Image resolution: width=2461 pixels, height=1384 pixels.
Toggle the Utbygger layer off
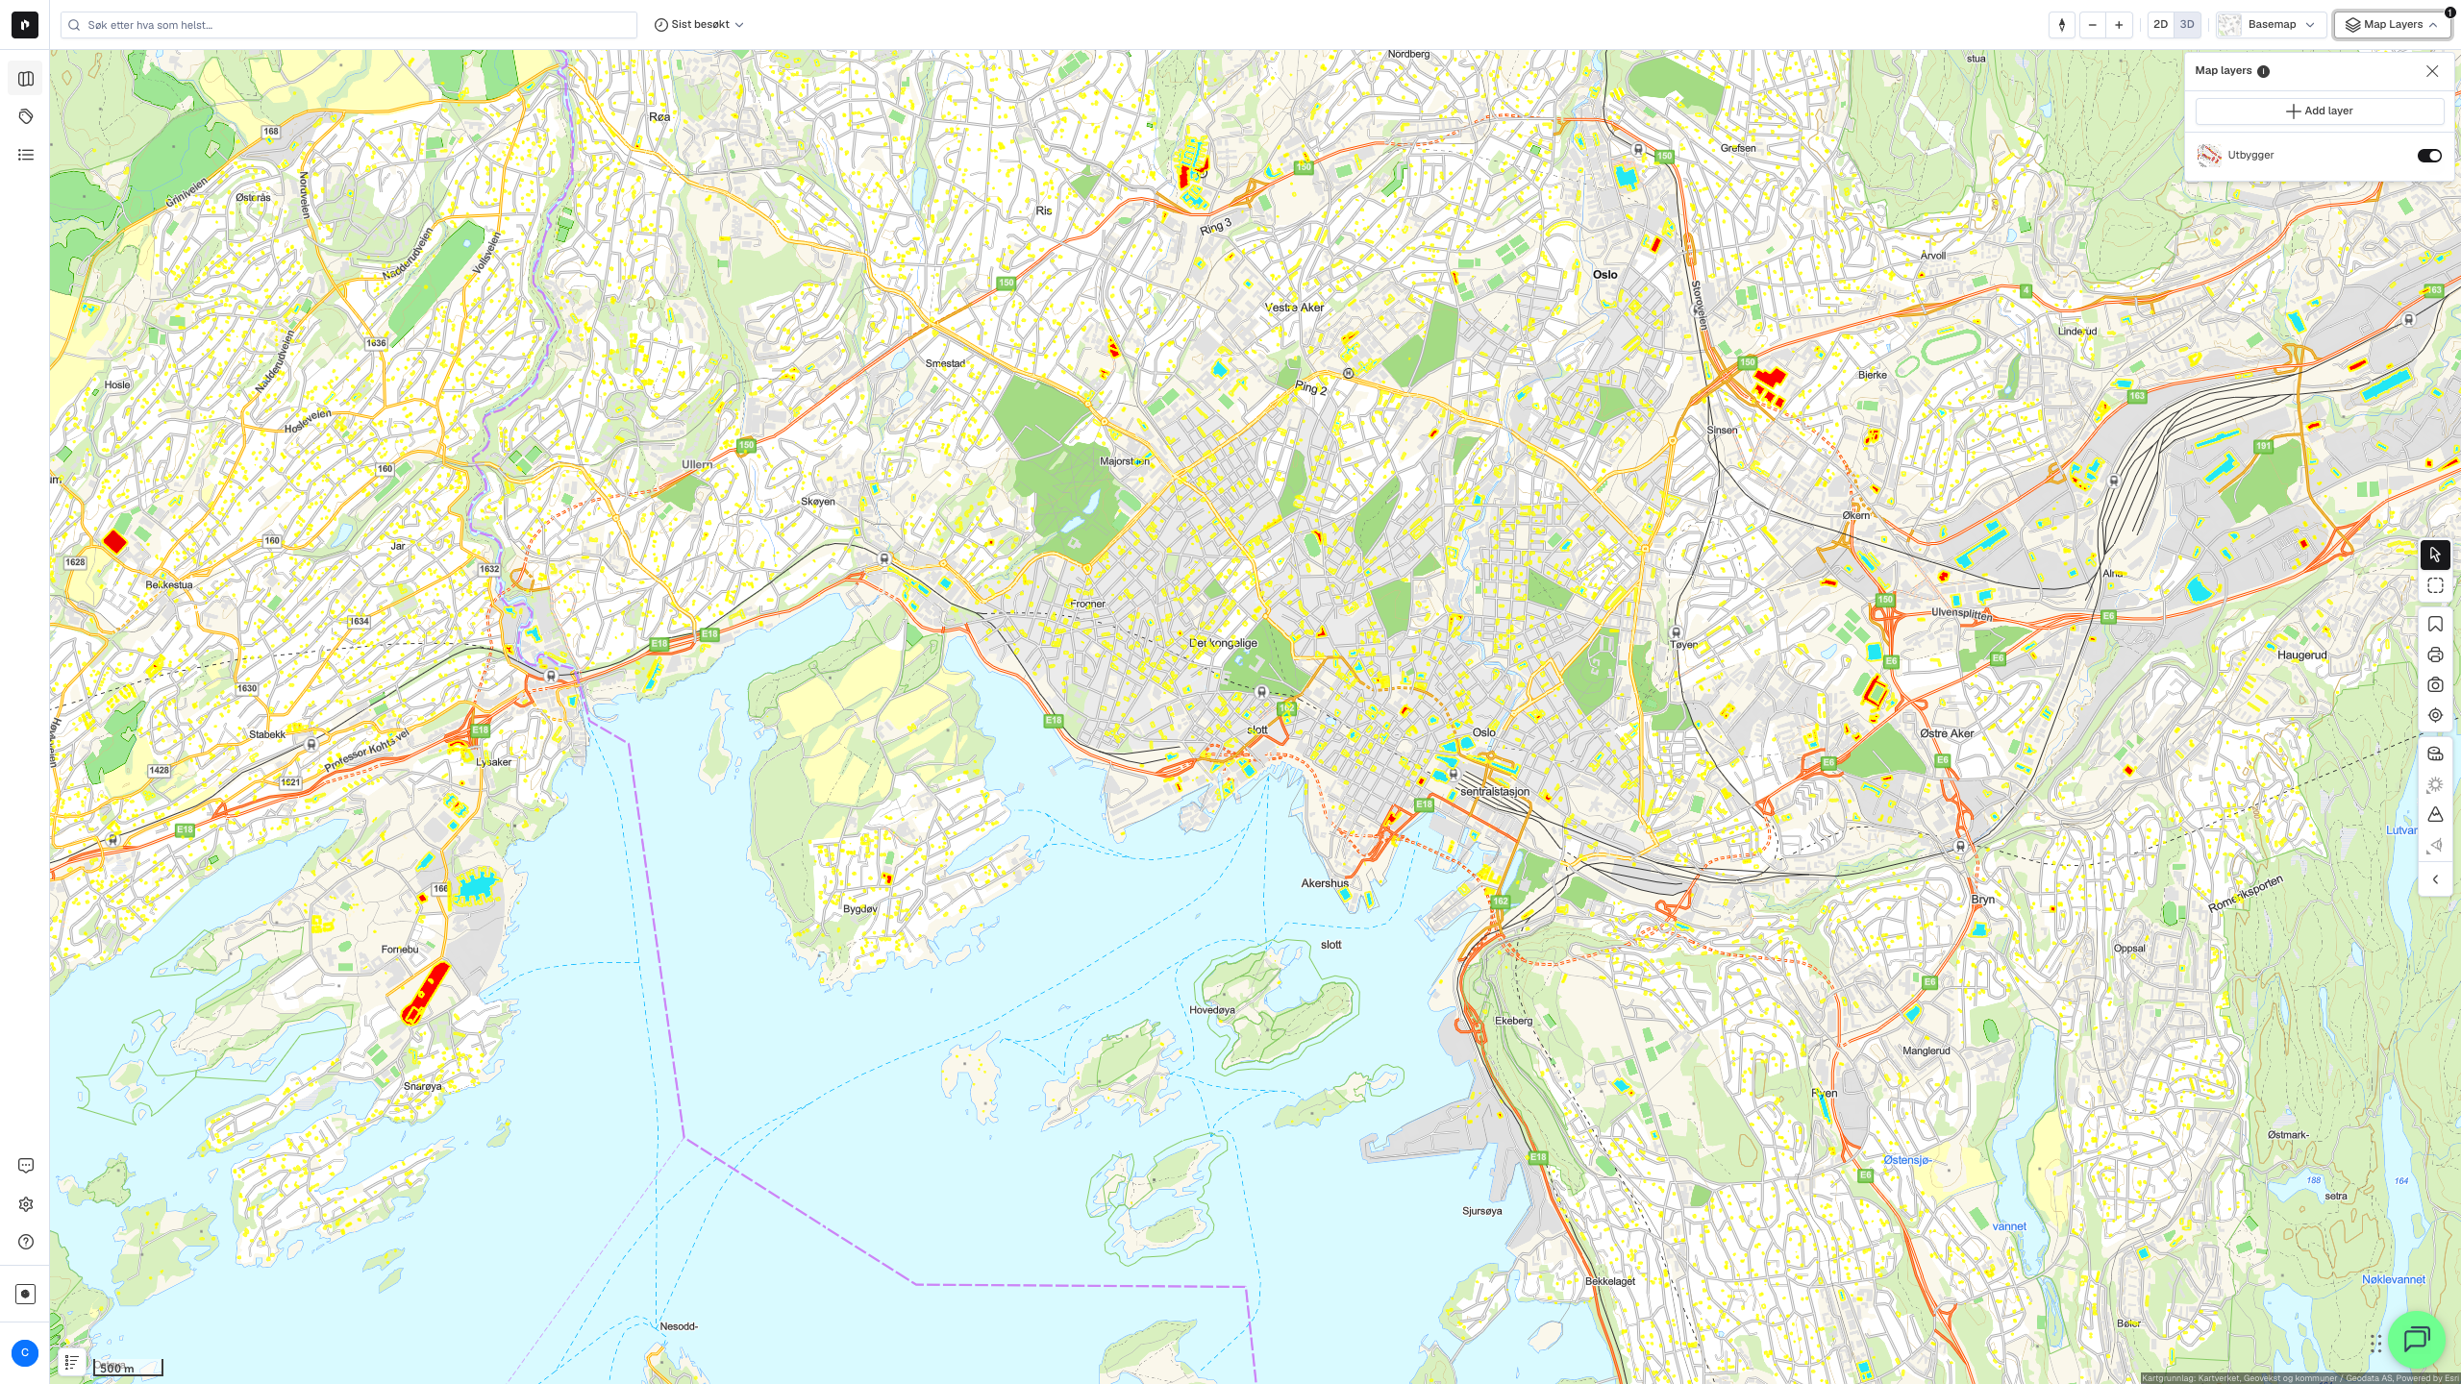(2429, 156)
